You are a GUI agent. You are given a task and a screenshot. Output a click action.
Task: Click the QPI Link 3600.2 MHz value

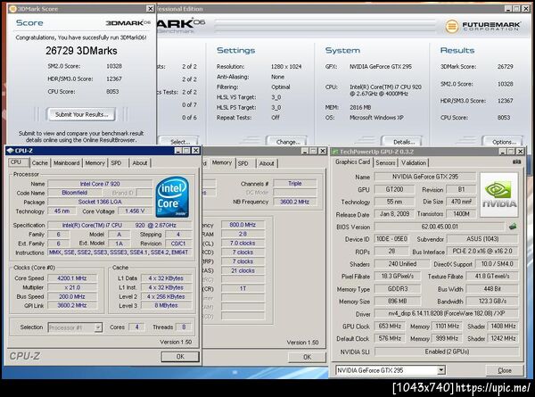72,305
